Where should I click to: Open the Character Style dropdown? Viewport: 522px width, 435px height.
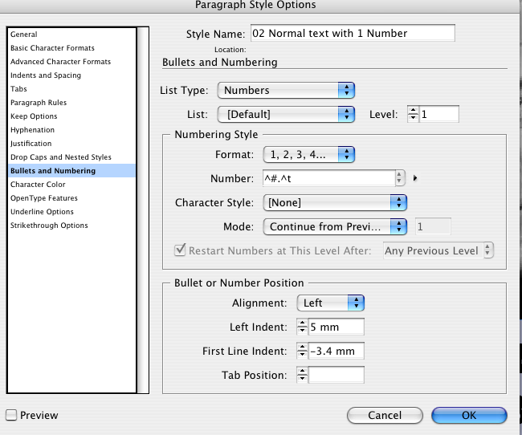coord(335,202)
